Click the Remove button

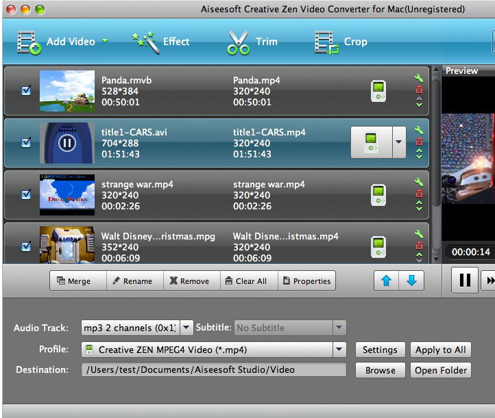pos(191,280)
